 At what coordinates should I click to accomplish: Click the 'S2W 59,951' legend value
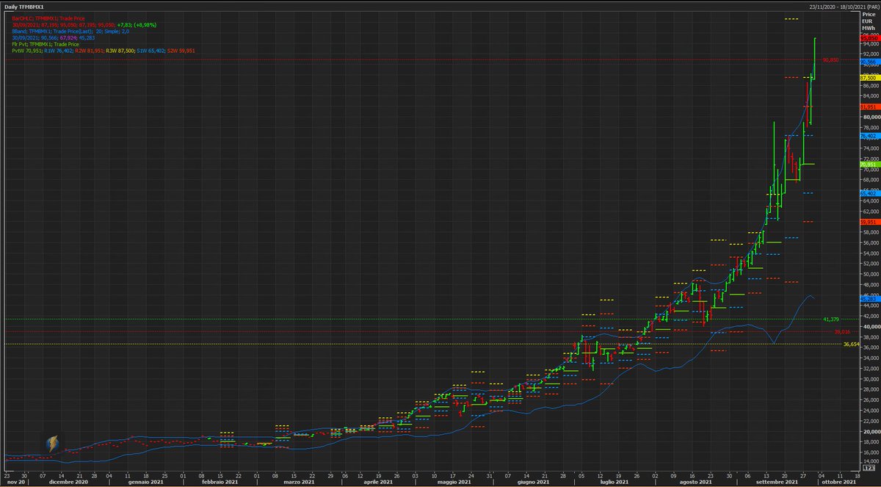pyautogui.click(x=181, y=51)
